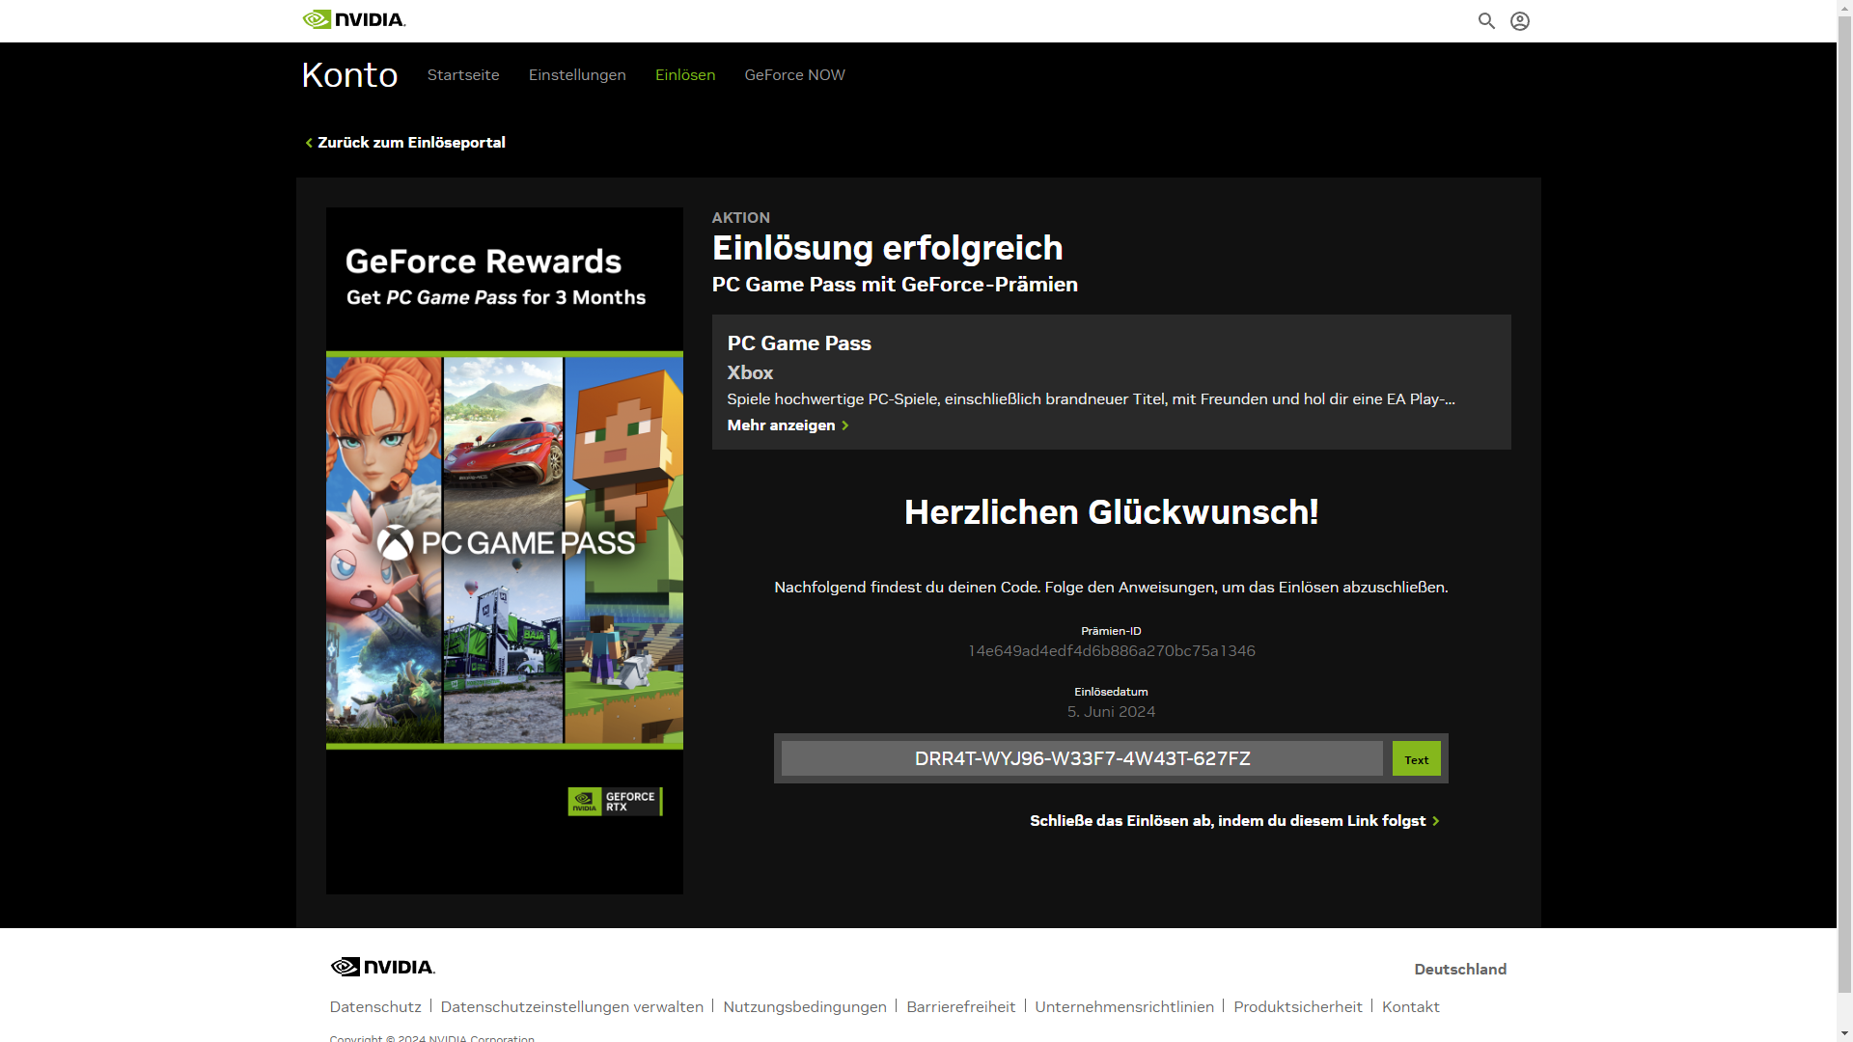
Task: Open Datenschutz footer link
Action: coord(375,1007)
